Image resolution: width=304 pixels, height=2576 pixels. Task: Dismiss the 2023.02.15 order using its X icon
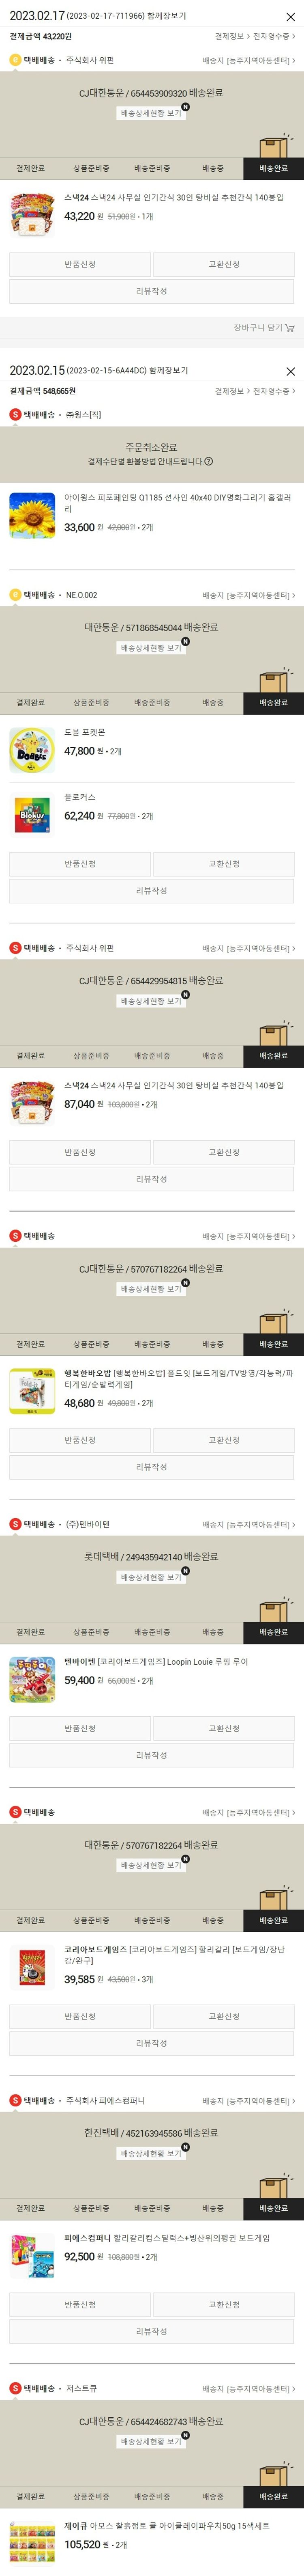290,371
